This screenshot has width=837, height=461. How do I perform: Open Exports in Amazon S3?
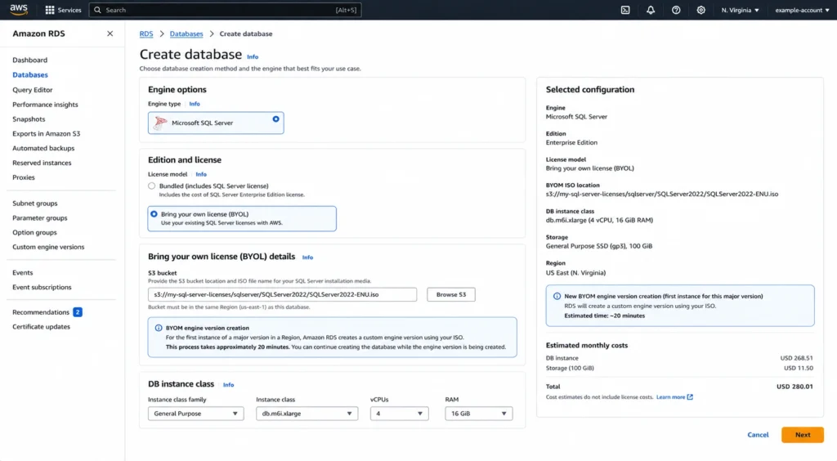46,133
